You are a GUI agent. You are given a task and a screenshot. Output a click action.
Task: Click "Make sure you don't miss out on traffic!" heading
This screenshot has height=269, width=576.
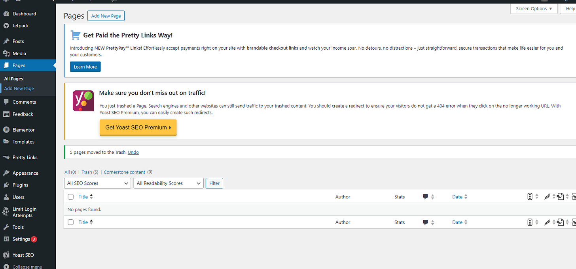(x=152, y=93)
